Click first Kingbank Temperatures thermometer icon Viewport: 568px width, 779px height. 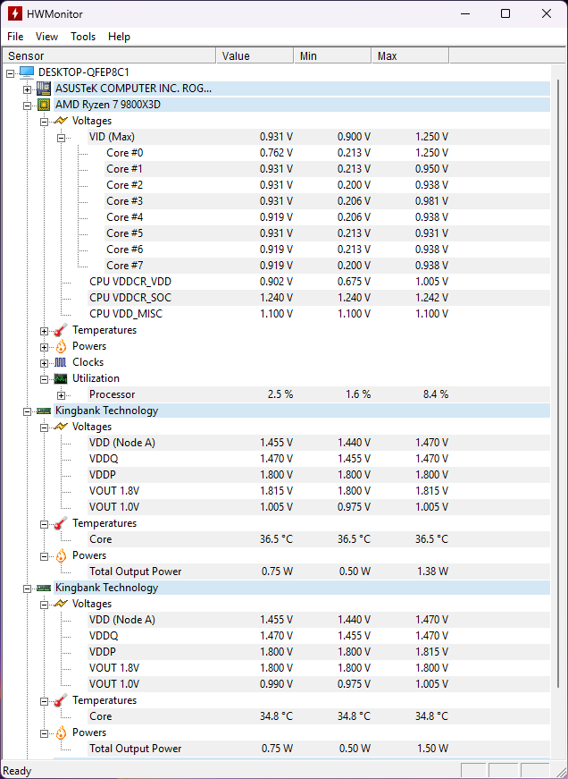click(x=61, y=523)
